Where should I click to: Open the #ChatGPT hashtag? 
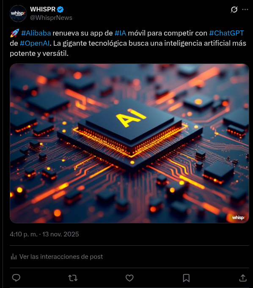pyautogui.click(x=226, y=33)
